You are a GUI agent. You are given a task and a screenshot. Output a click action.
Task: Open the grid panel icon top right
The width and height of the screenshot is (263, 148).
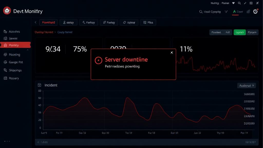(x=251, y=3)
